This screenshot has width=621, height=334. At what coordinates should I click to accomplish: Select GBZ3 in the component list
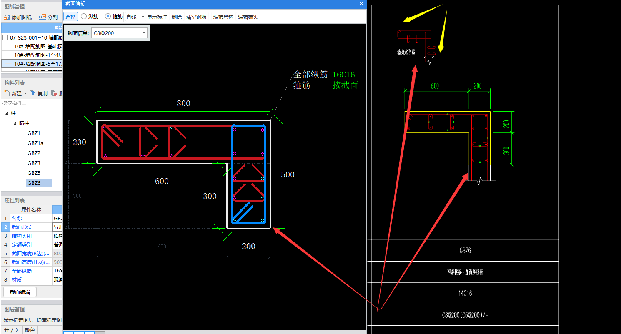pyautogui.click(x=34, y=163)
